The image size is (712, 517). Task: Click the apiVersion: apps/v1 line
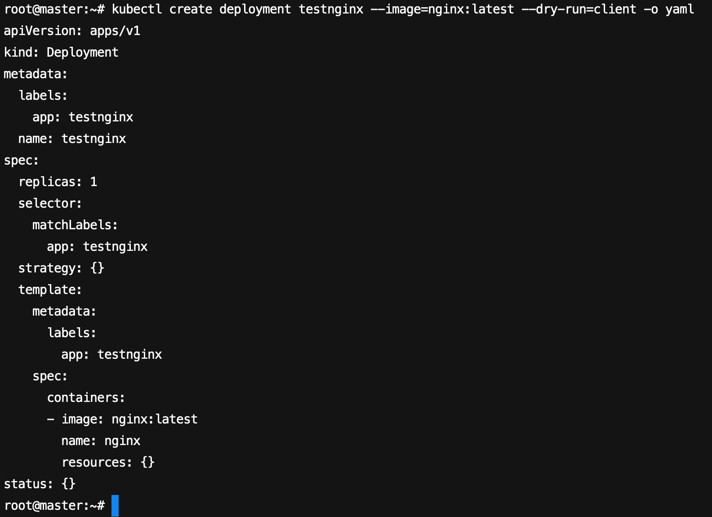click(x=72, y=31)
